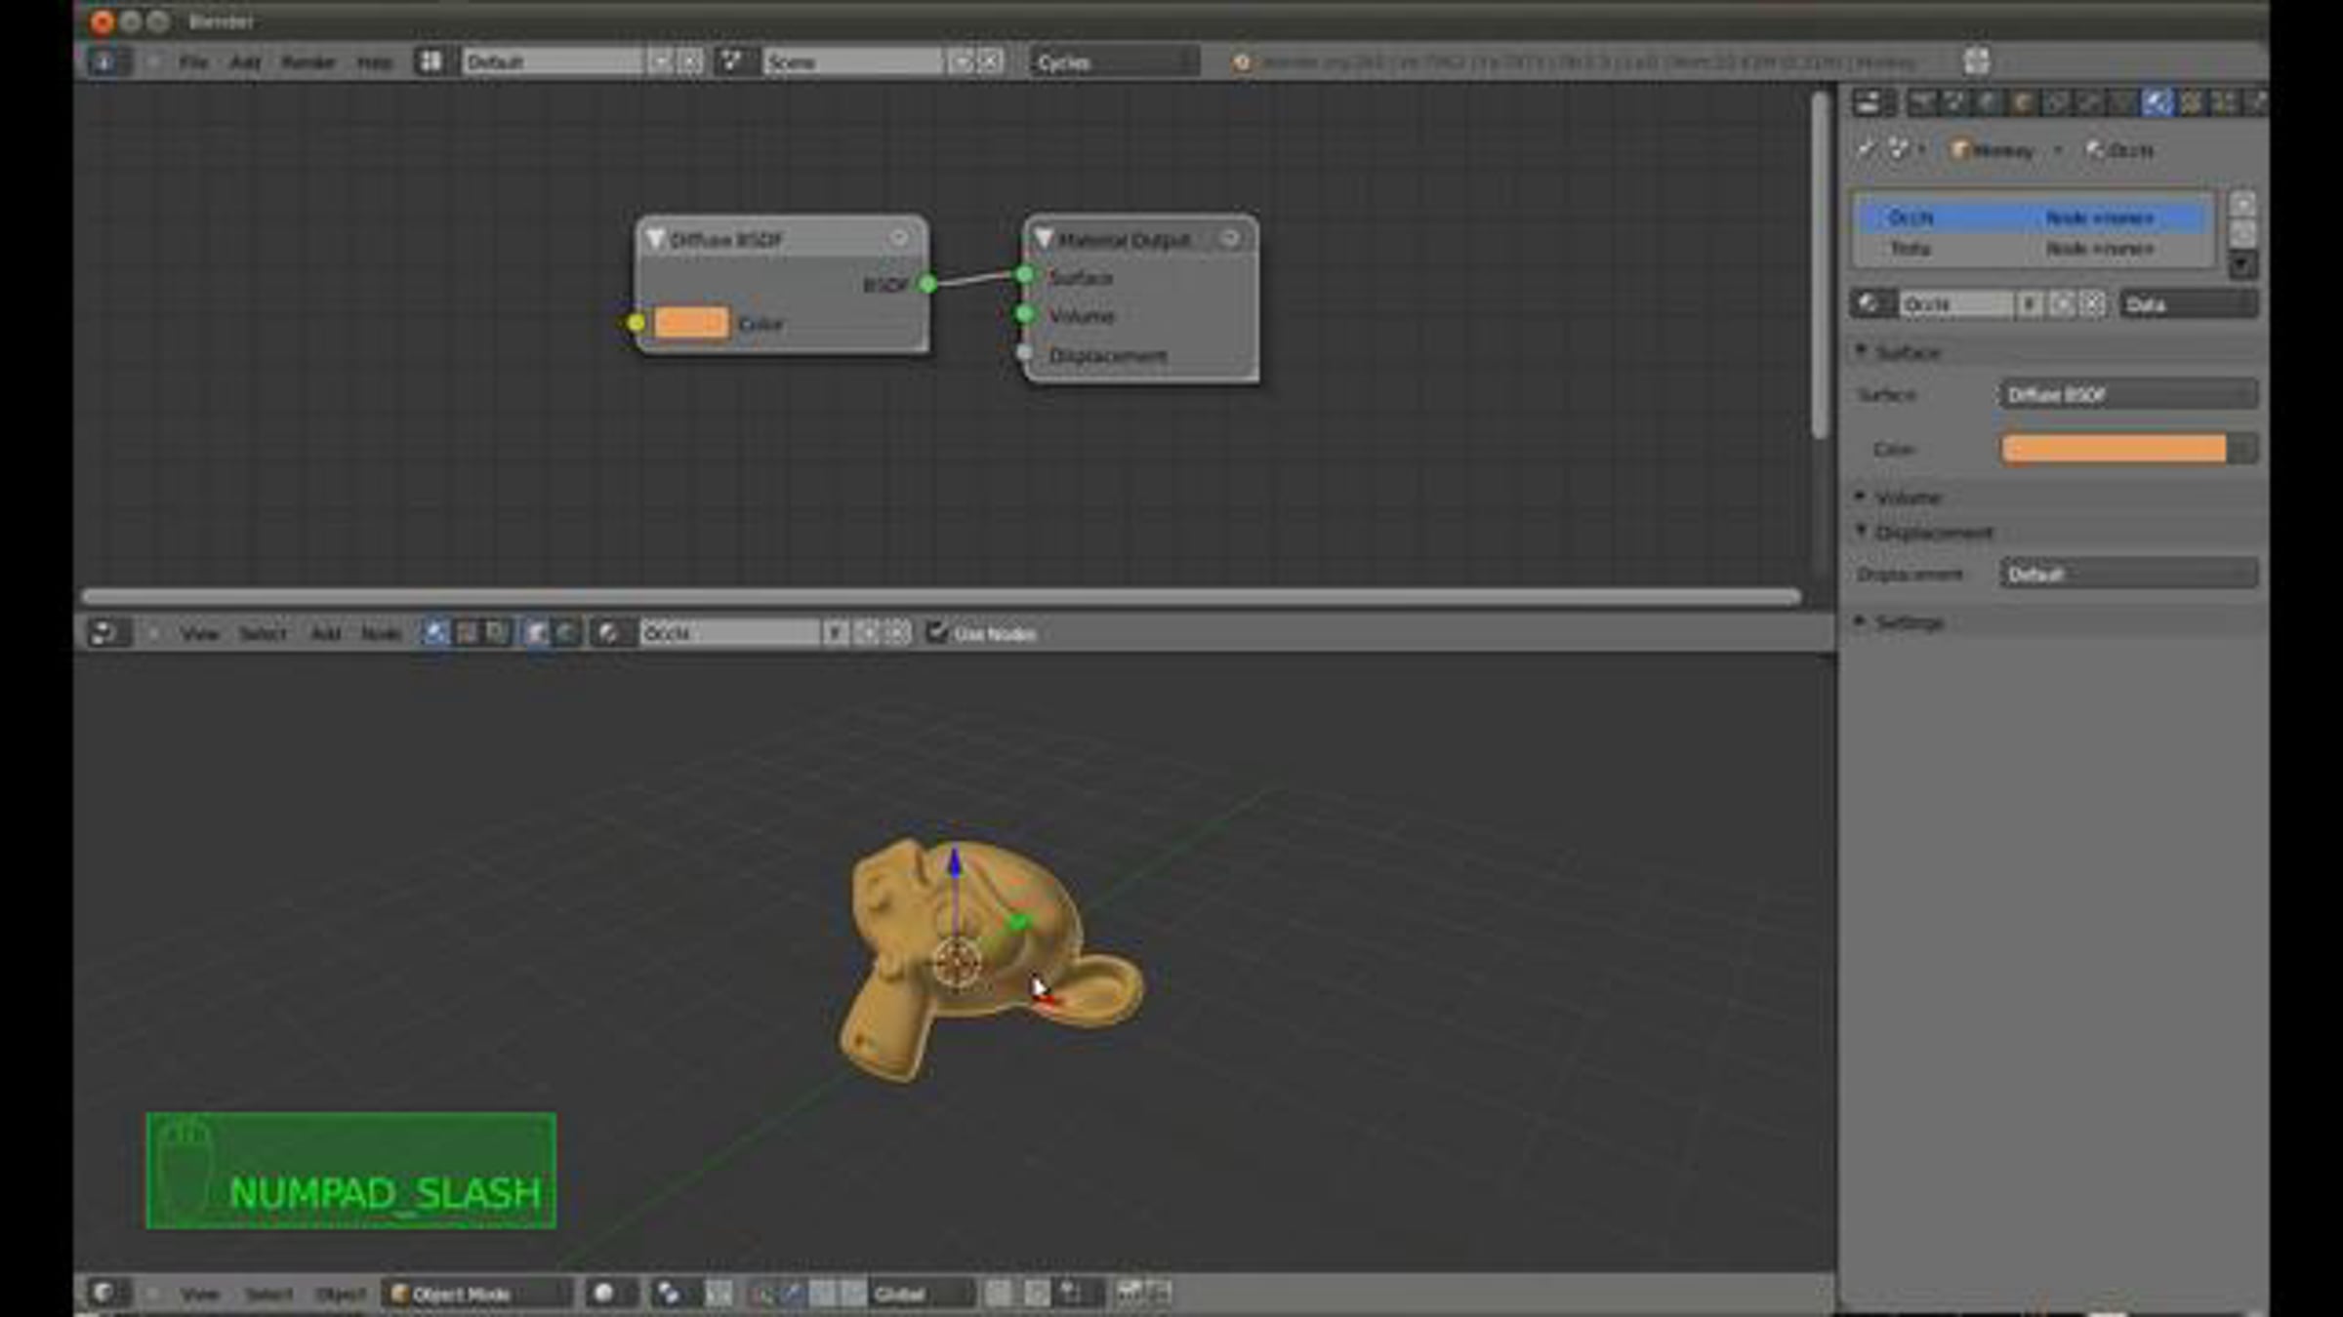Click the orange Color swatch in Surface panel
The height and width of the screenshot is (1317, 2343).
2114,449
